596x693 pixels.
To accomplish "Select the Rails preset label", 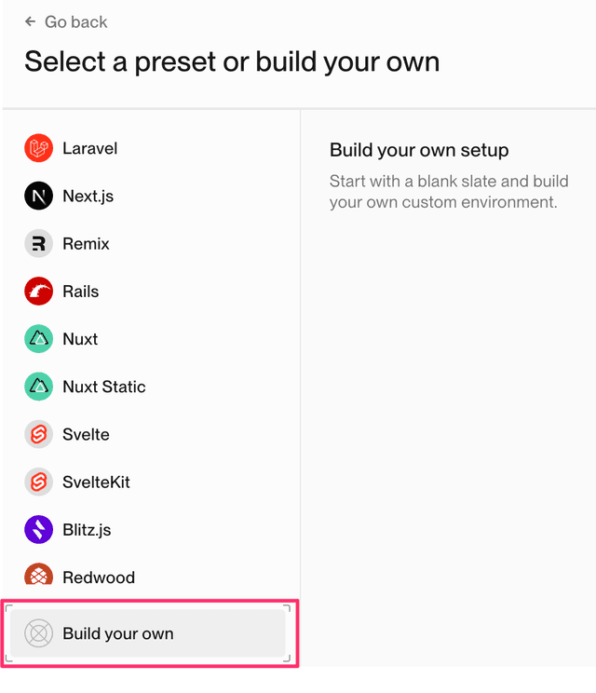I will (x=80, y=292).
